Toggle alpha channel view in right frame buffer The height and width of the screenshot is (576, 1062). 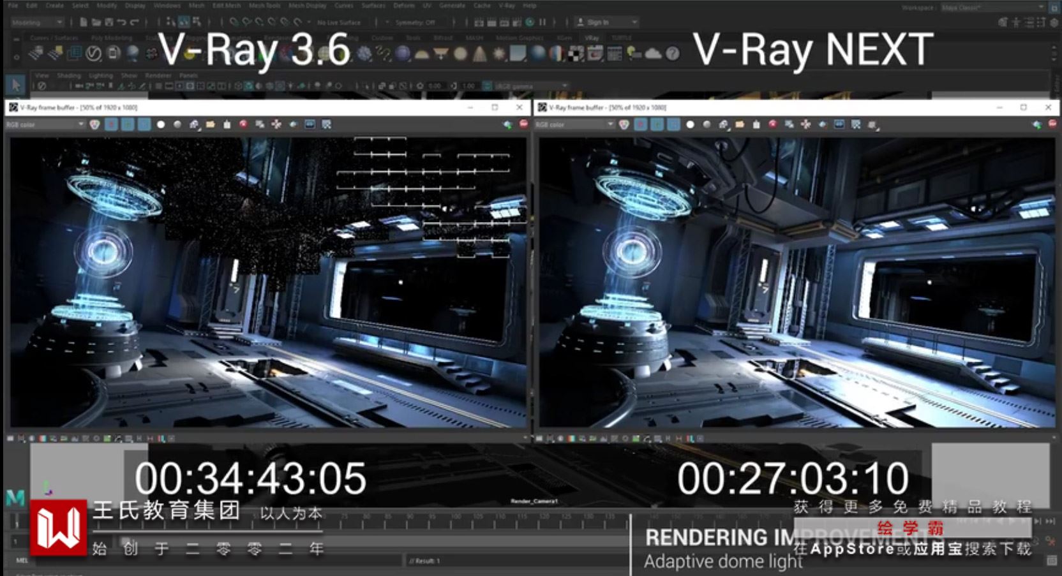pos(690,124)
